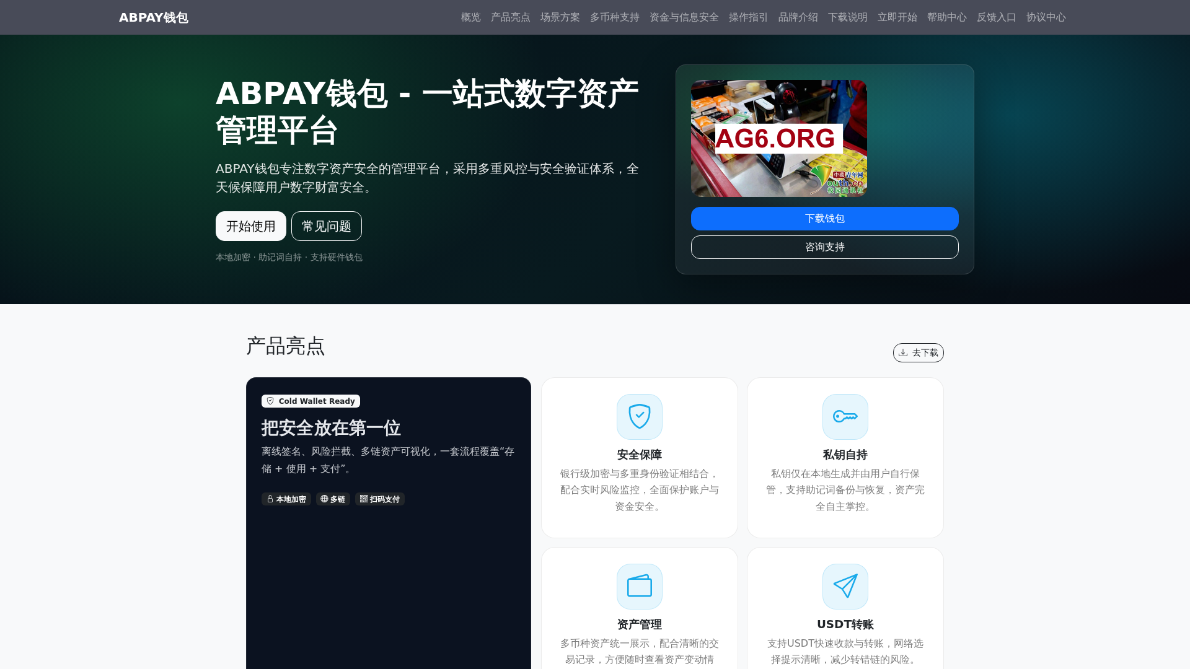Image resolution: width=1190 pixels, height=669 pixels.
Task: Visit 品牌介绍 nav link
Action: pyautogui.click(x=798, y=17)
